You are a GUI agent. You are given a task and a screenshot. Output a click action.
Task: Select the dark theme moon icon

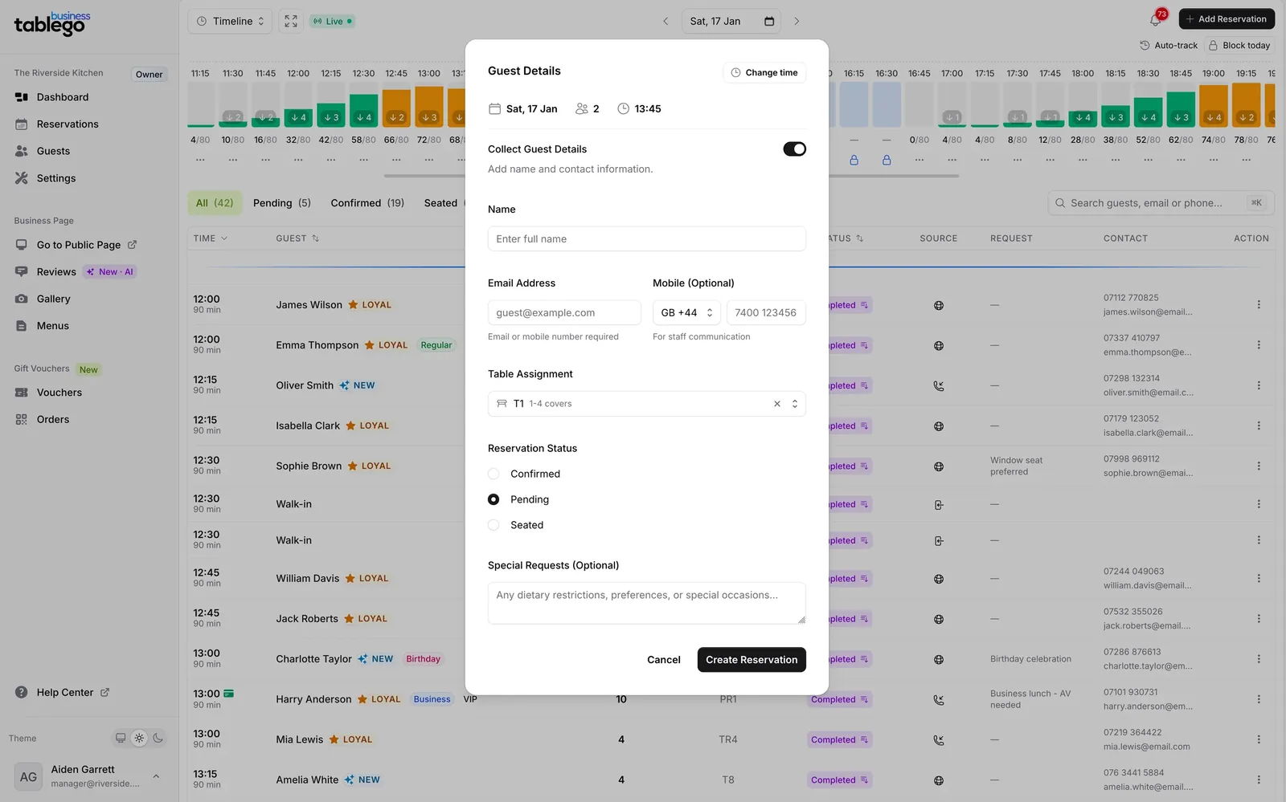158,739
